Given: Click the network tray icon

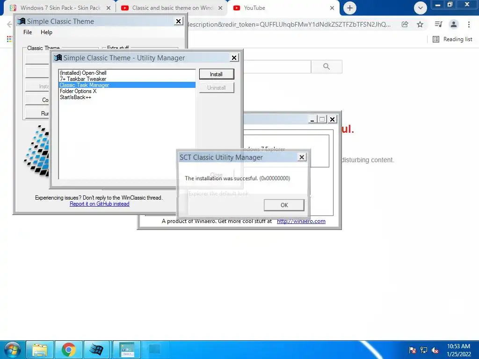Looking at the screenshot, I should (x=424, y=350).
